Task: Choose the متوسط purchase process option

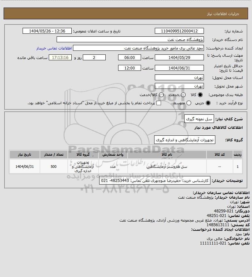Action: 189,103
